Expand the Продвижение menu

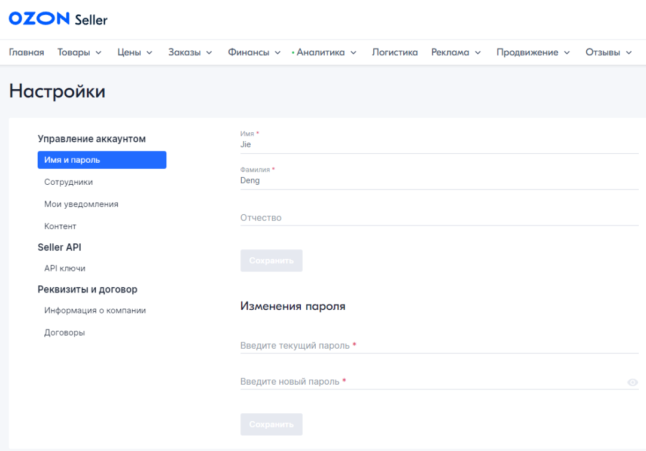click(x=533, y=53)
